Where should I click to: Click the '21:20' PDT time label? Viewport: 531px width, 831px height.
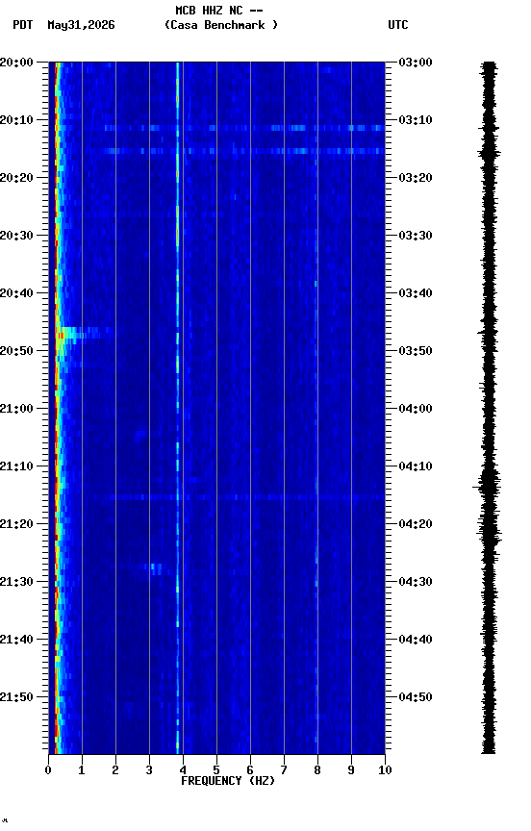tap(16, 524)
